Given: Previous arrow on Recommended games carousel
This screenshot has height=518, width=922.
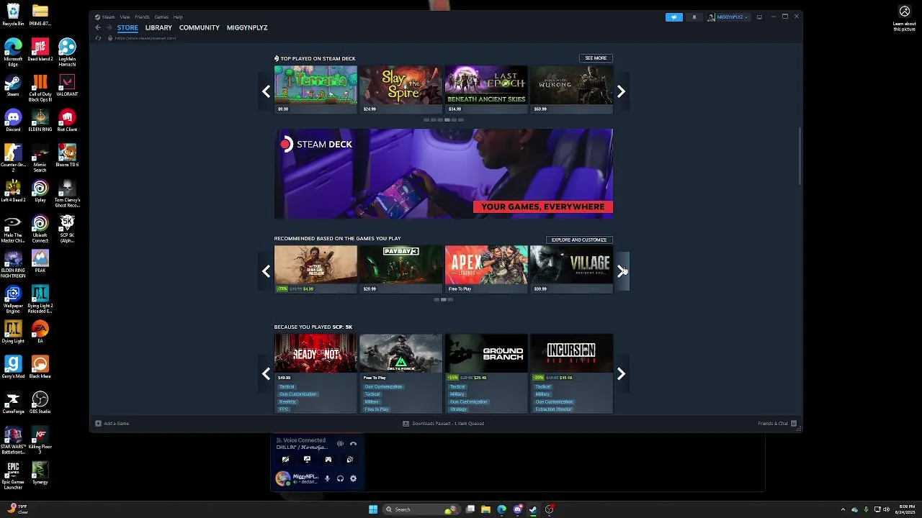Looking at the screenshot, I should click(267, 271).
